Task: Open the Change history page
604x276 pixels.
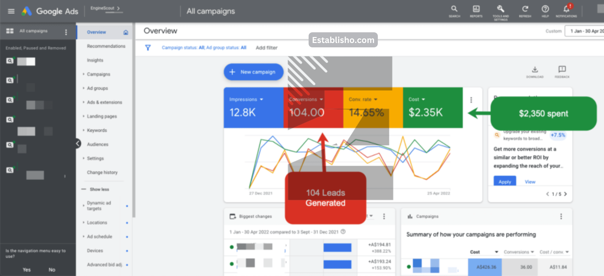Action: (102, 172)
